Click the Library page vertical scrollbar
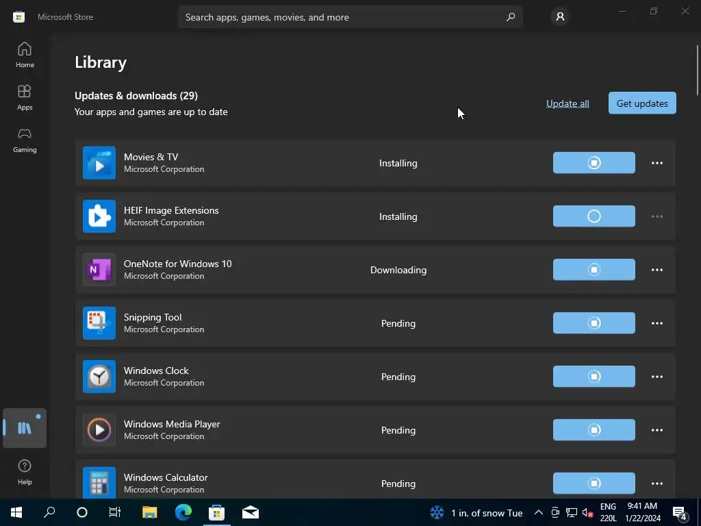701x526 pixels. [697, 71]
